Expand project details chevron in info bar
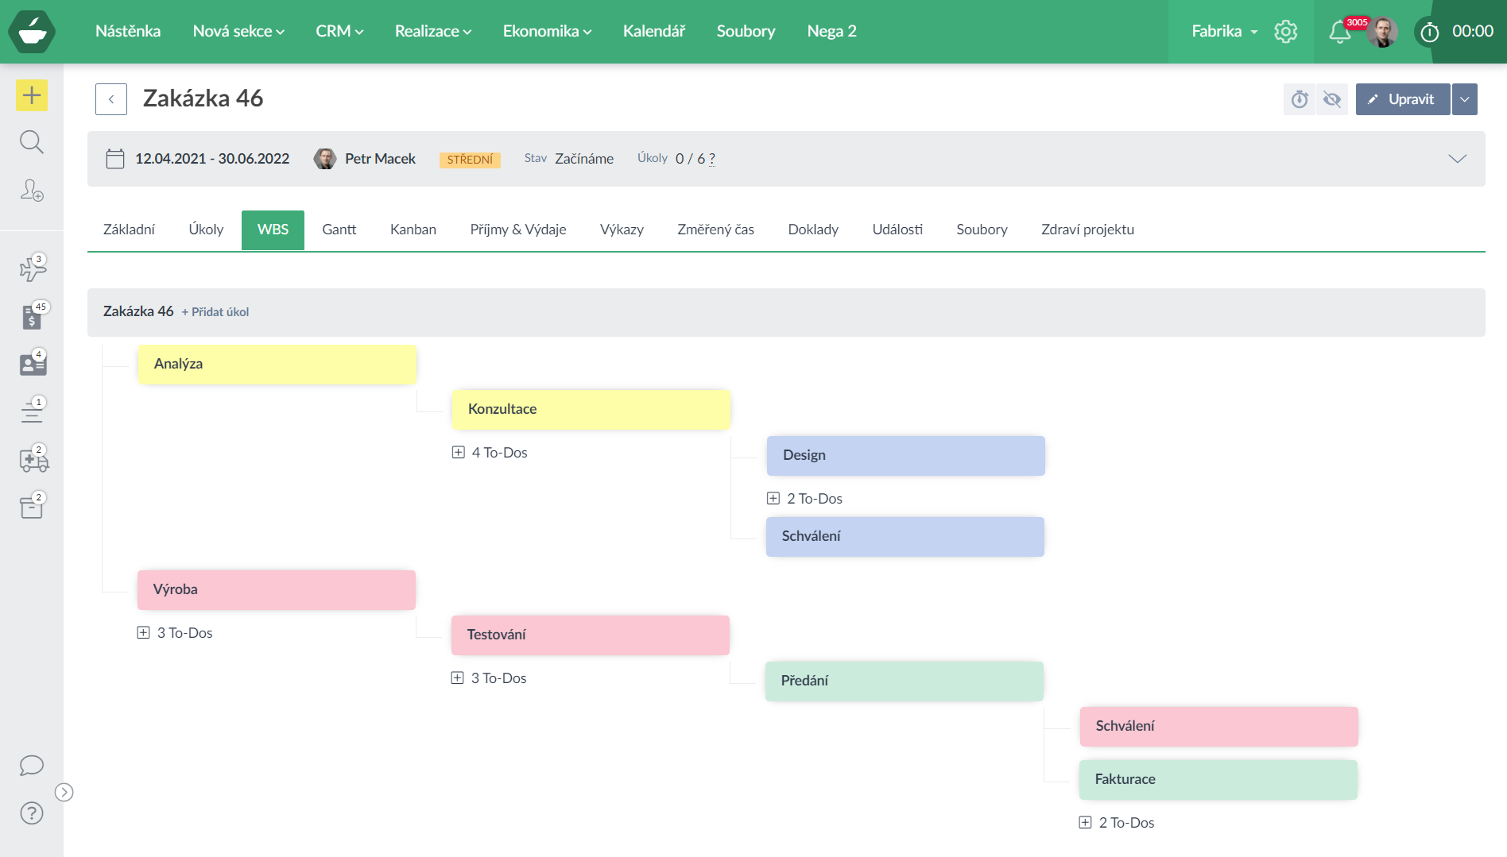This screenshot has height=857, width=1507. pos(1457,159)
